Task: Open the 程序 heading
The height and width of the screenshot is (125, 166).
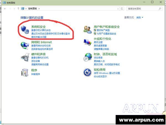Action: tap(34, 70)
